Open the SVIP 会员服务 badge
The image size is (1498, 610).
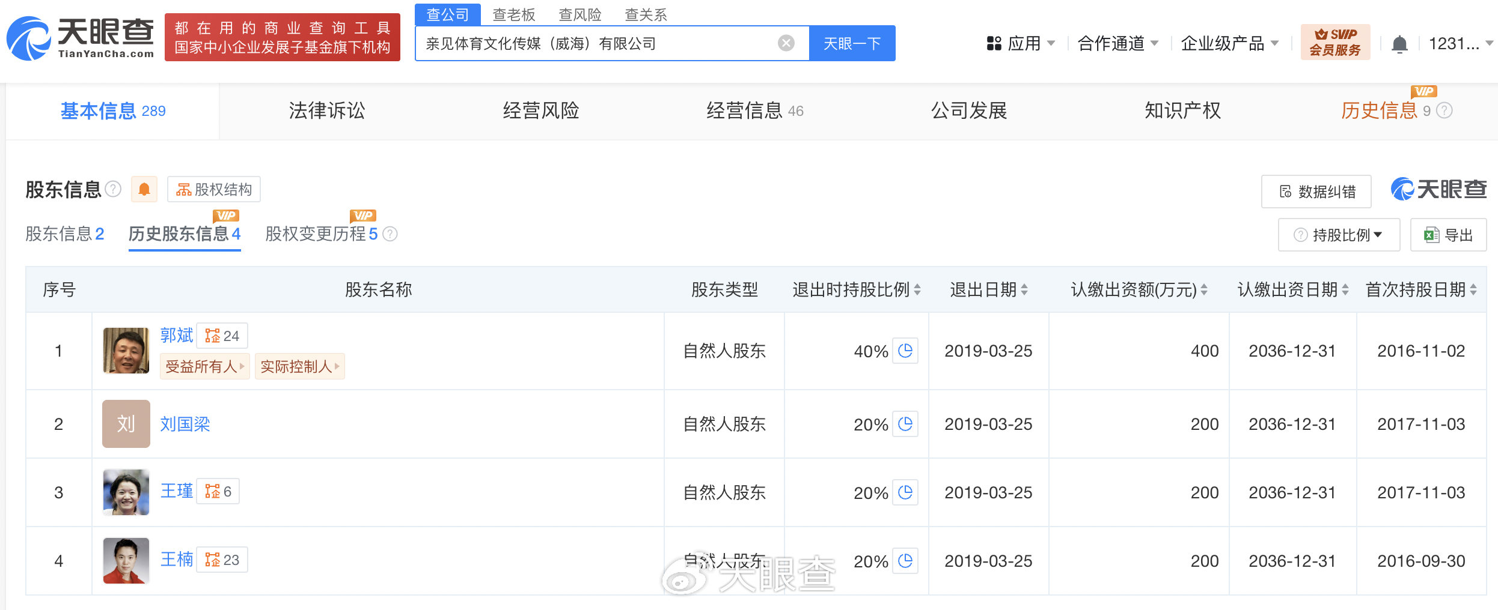pyautogui.click(x=1335, y=43)
